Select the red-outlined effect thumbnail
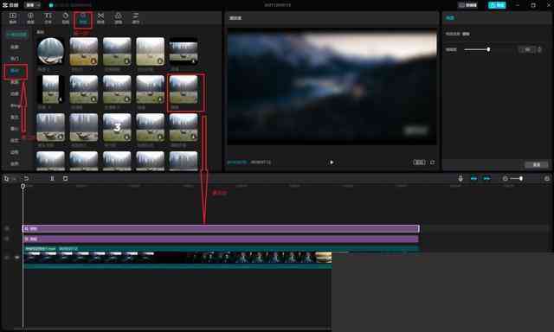Screen dimensions: 554x332 (186, 93)
